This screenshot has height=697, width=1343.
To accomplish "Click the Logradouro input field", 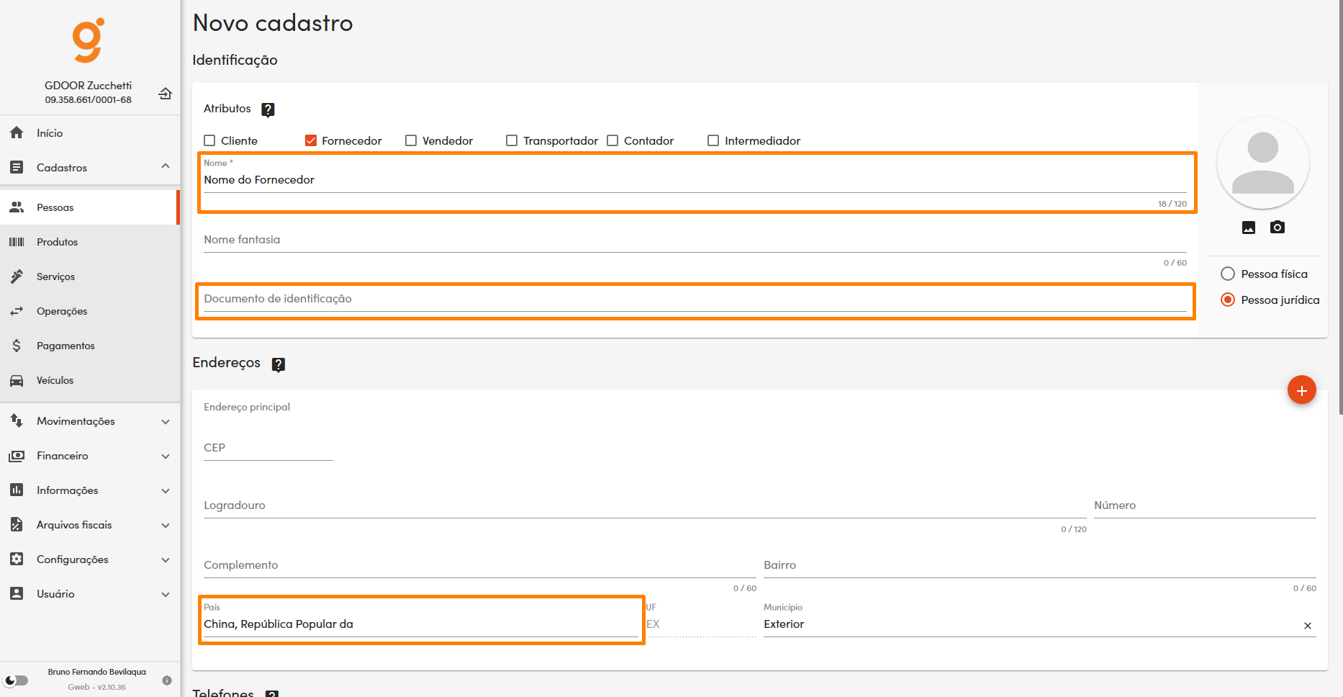I will tap(645, 505).
